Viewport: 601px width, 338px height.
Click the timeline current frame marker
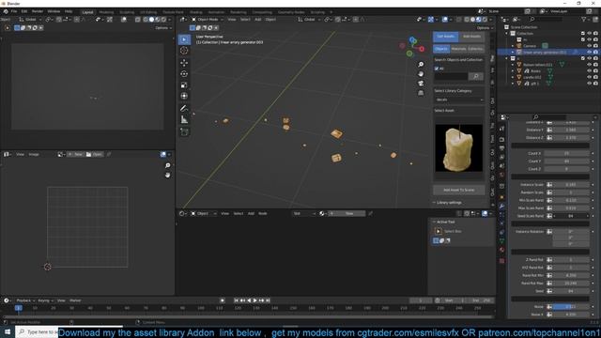click(19, 308)
